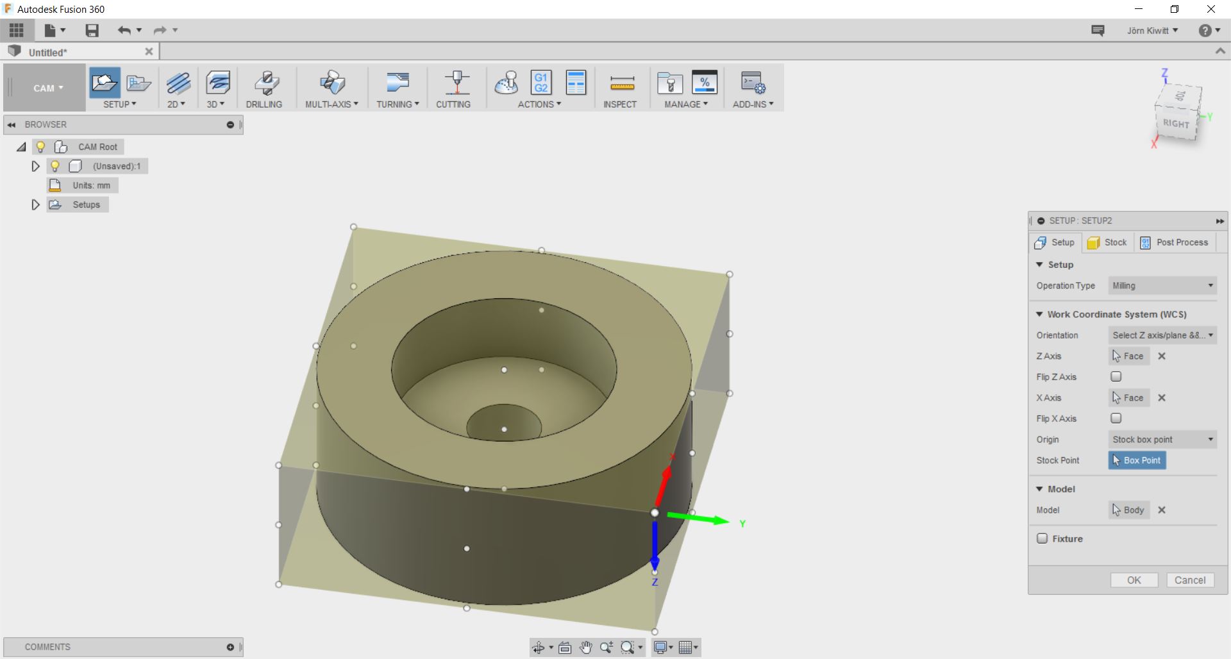The width and height of the screenshot is (1231, 659).
Task: Open the Add-Ins scripts icon
Action: tap(753, 83)
